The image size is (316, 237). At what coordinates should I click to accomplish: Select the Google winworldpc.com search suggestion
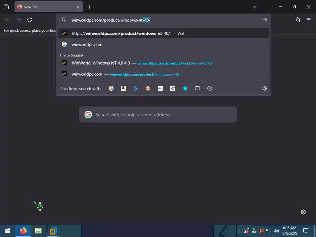coord(164,44)
